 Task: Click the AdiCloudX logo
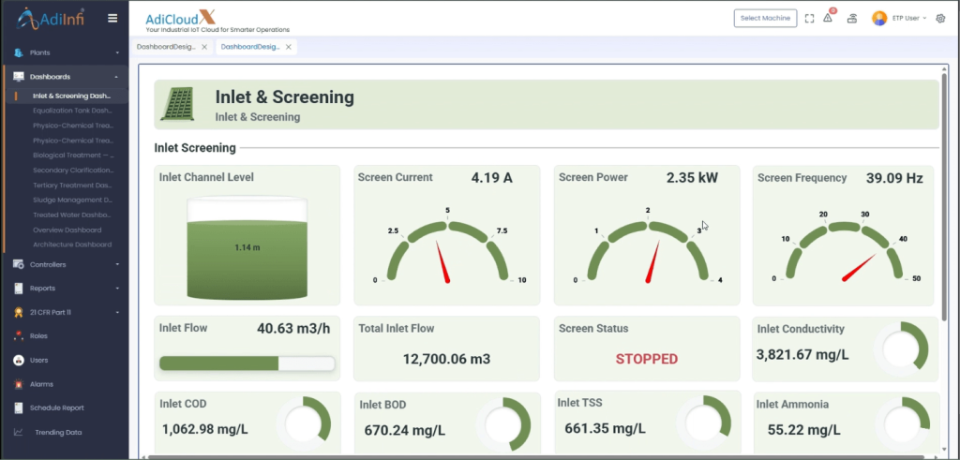pos(217,22)
